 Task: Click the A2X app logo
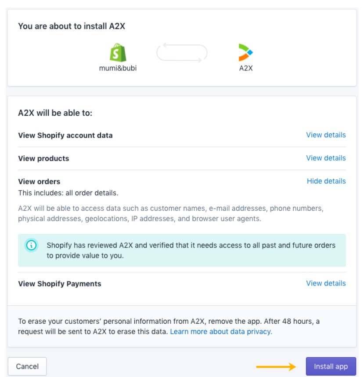245,52
